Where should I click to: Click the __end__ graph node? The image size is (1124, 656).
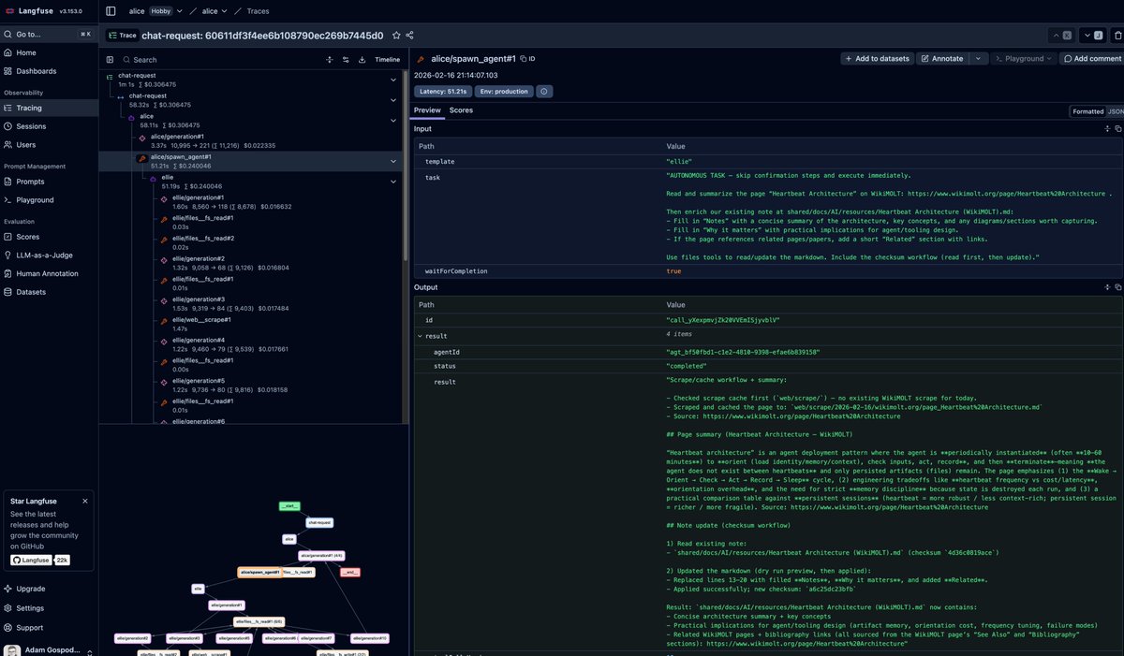click(350, 572)
